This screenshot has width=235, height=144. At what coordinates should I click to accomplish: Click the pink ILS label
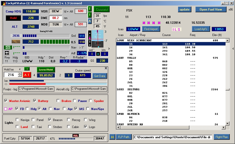(176, 29)
